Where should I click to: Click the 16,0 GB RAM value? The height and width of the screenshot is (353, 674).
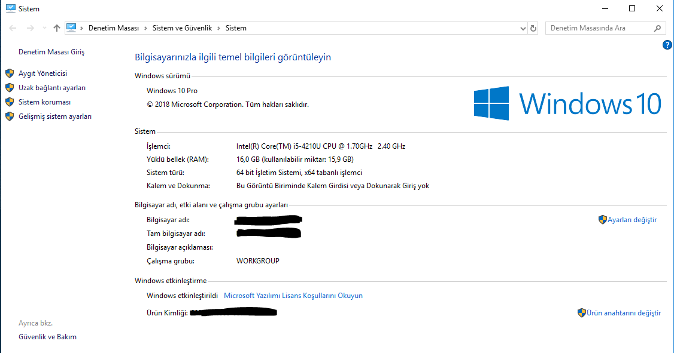295,159
